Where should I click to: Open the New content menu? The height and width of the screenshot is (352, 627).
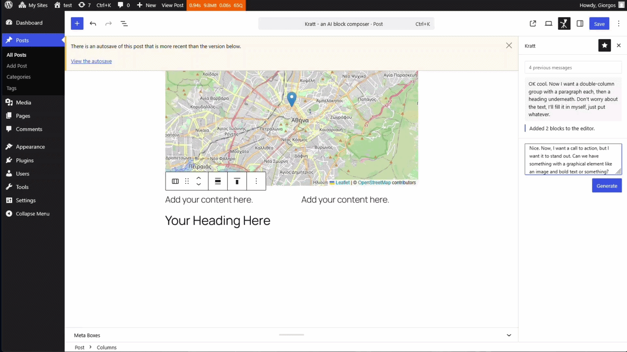coord(146,5)
